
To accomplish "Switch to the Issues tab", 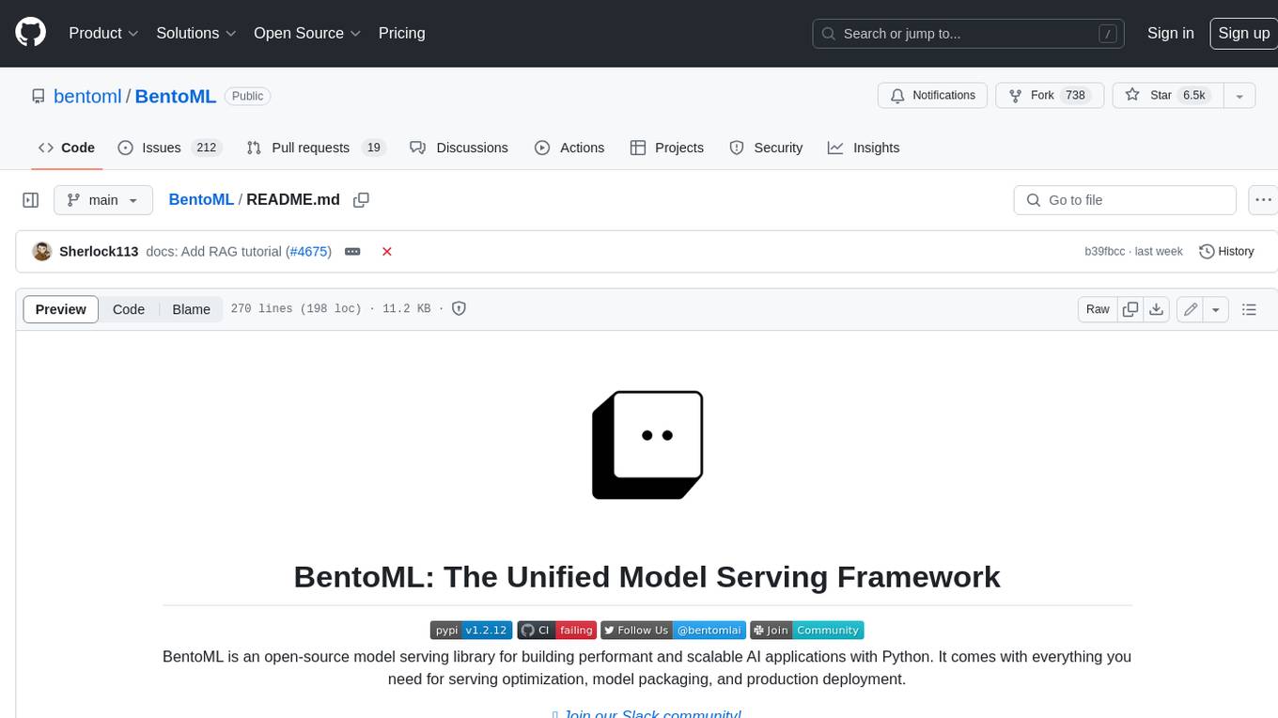I will pos(169,148).
